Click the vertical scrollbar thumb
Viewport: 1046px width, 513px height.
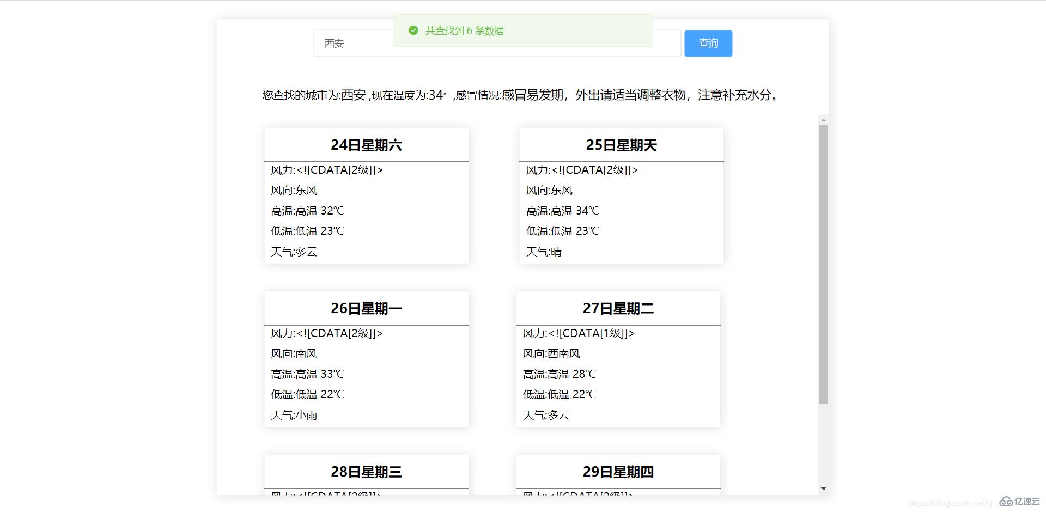tap(823, 265)
